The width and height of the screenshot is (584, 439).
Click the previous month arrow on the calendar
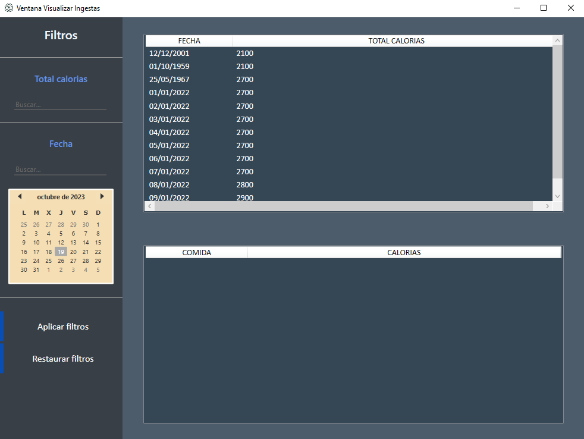pyautogui.click(x=20, y=196)
